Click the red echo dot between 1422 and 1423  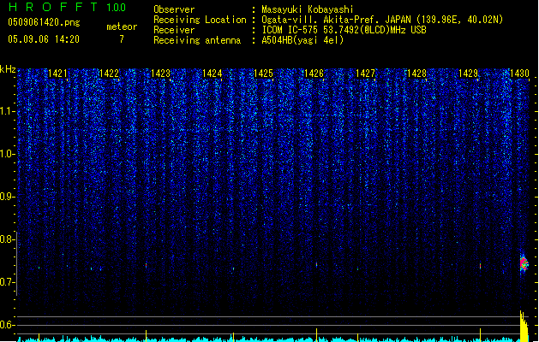(x=146, y=265)
